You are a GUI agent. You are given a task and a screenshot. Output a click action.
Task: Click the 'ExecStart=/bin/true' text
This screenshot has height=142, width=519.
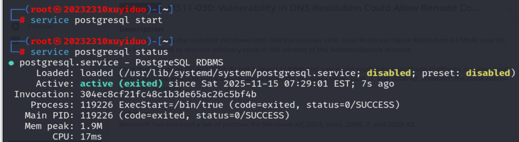(171, 105)
